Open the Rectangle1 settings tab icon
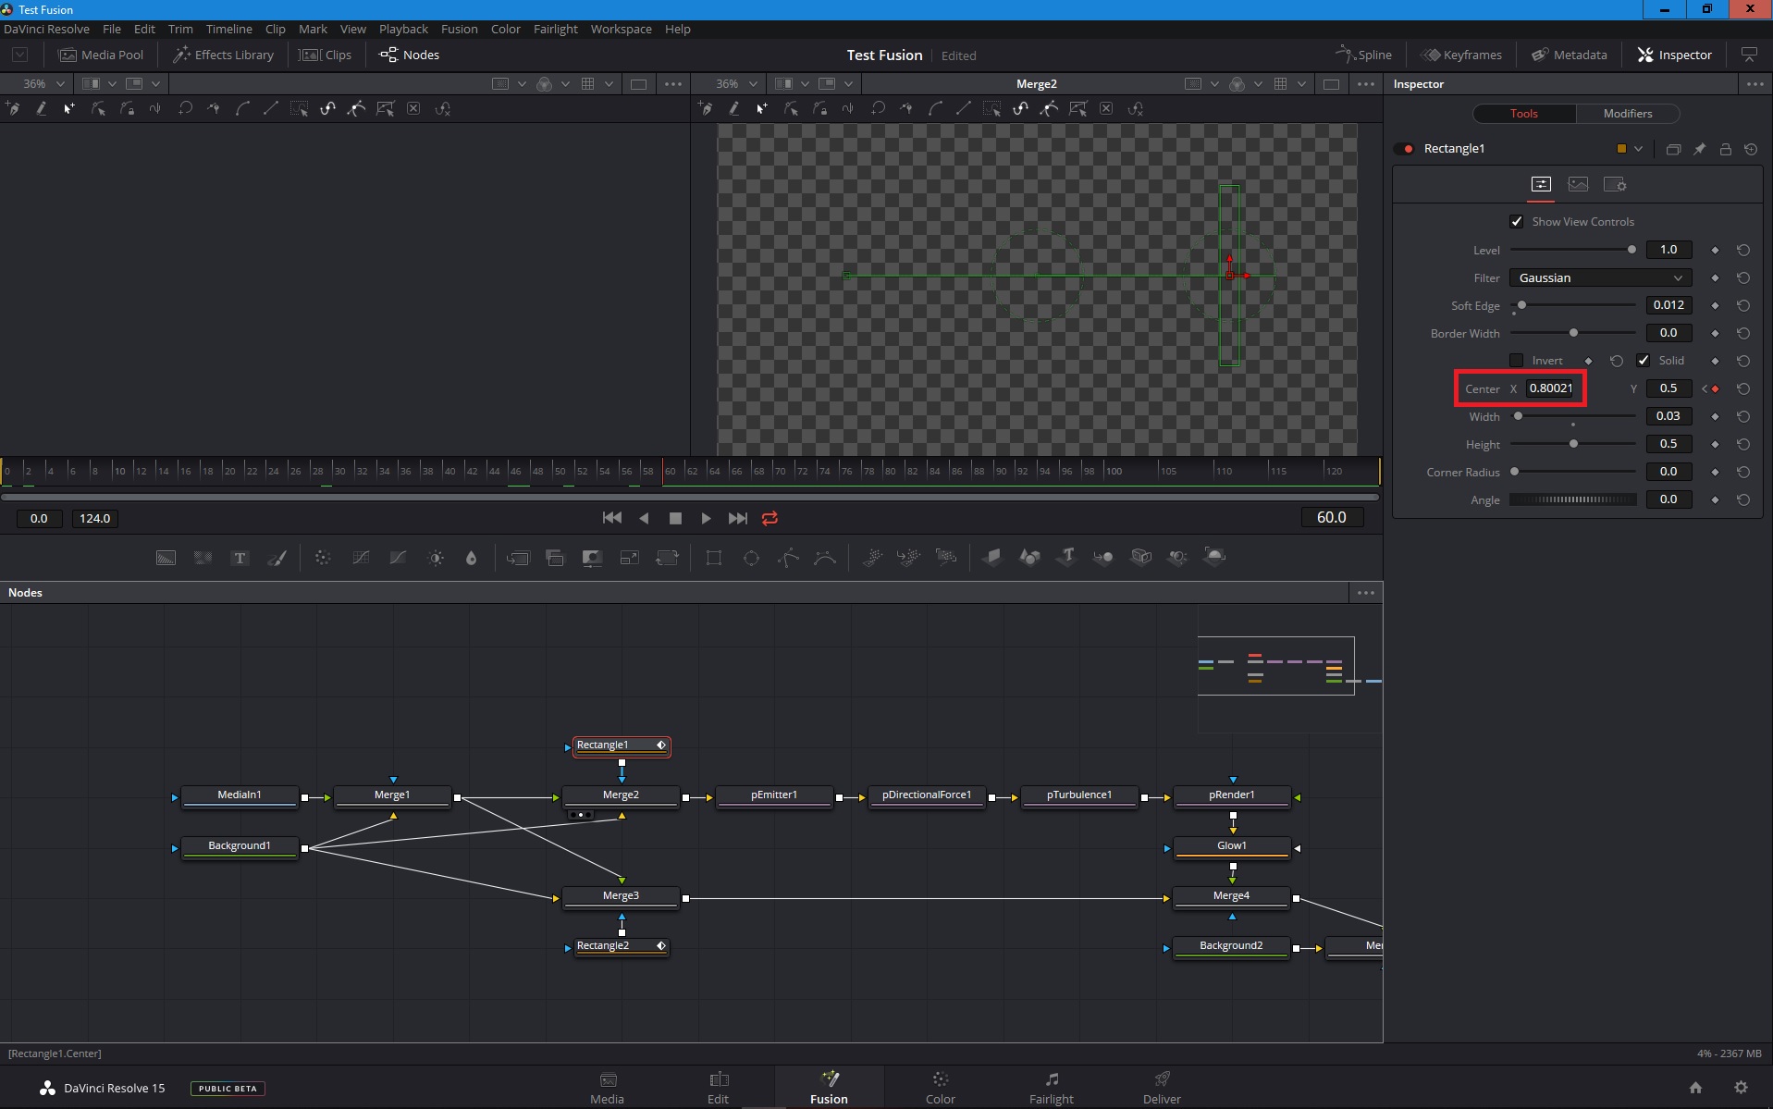 tap(1615, 184)
